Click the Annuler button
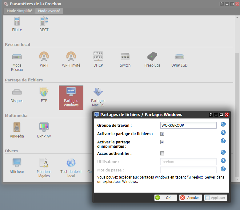The height and width of the screenshot is (210, 240). click(190, 198)
